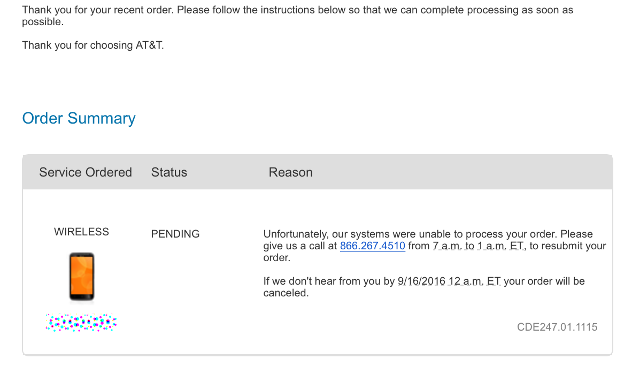Click the gray order table header bar

[x=318, y=172]
